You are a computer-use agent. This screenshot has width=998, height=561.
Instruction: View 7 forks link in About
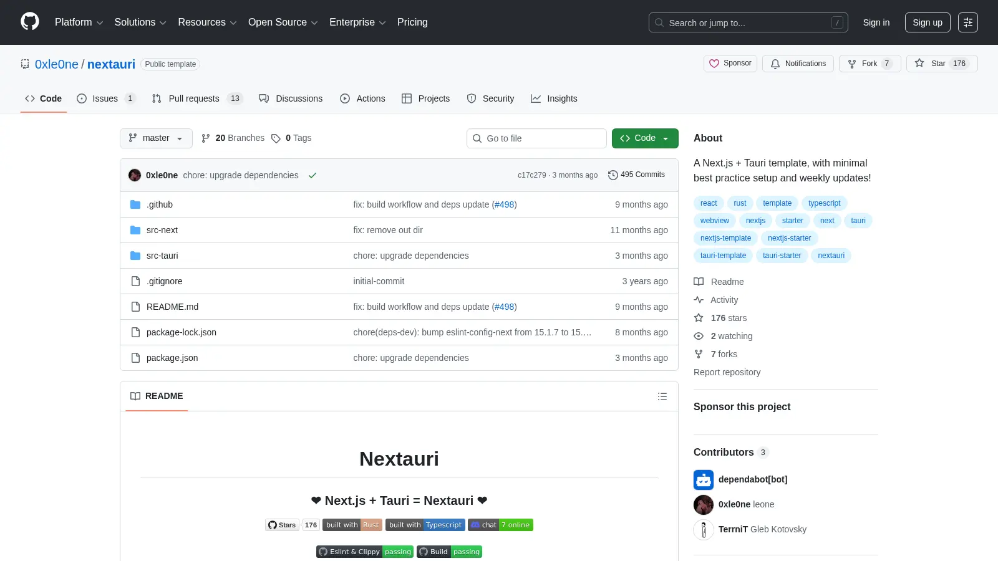(x=715, y=354)
